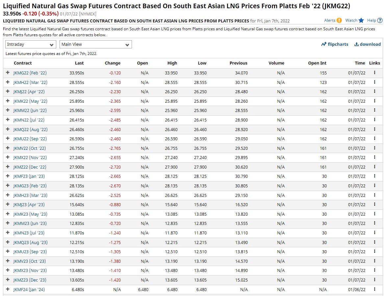Open Links menu for JKMJ23 (Apr '23) row

[x=374, y=204]
